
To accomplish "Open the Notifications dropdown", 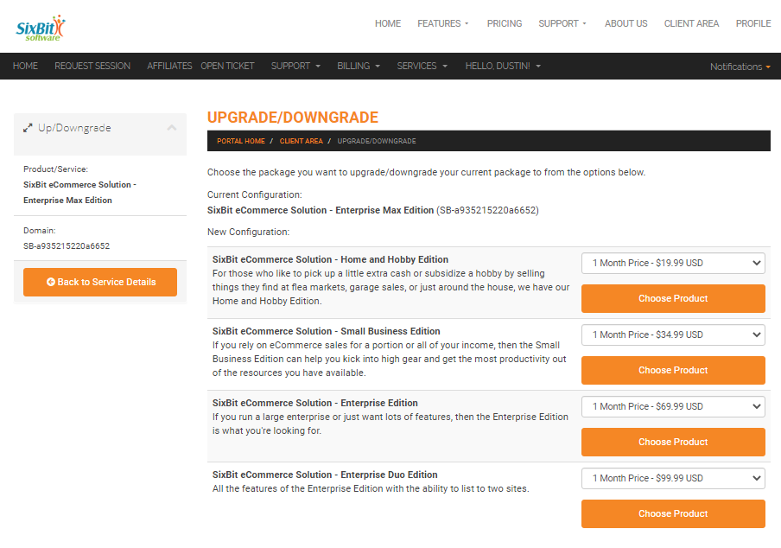I will [740, 67].
